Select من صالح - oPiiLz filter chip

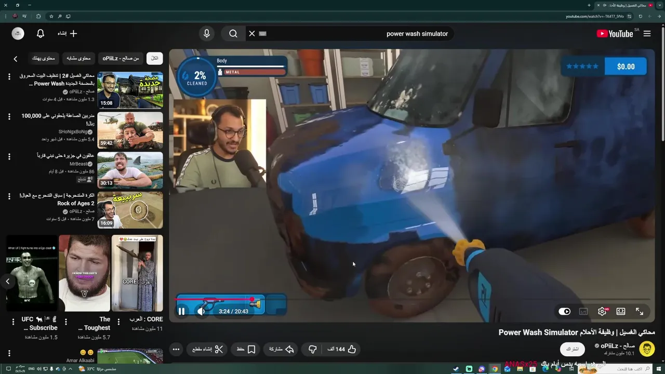[x=121, y=58]
